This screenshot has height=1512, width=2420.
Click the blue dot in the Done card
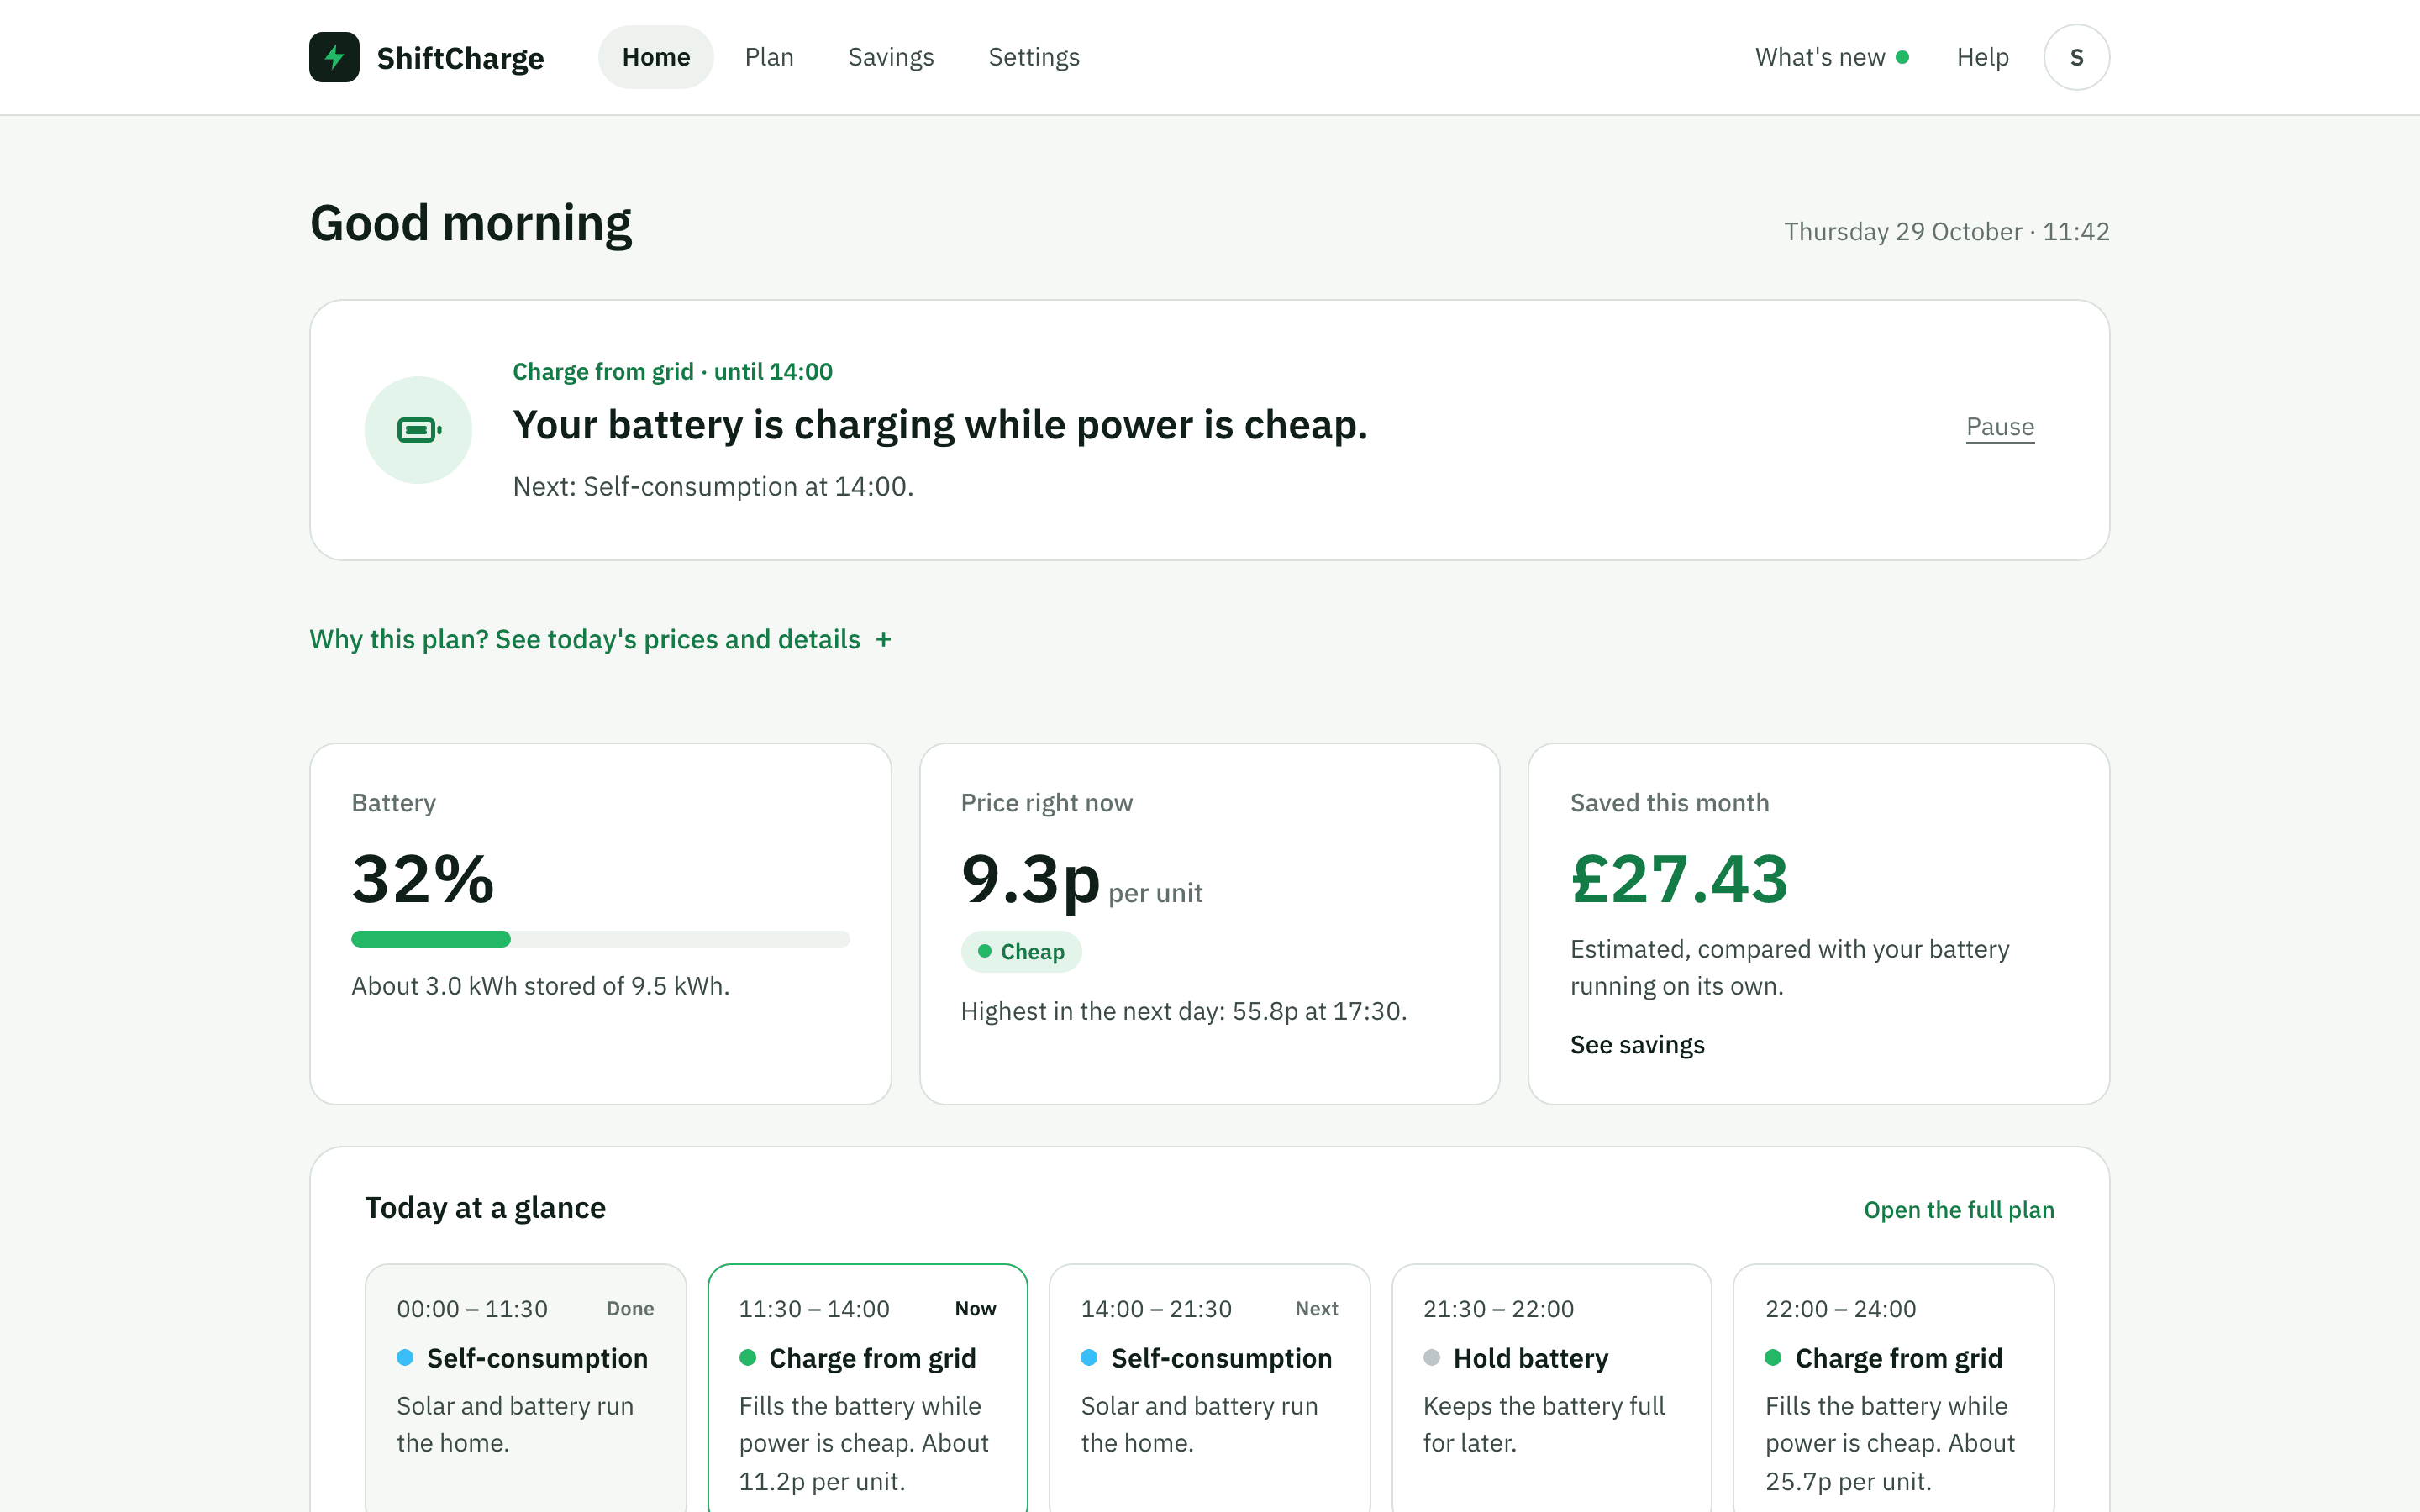coord(405,1357)
